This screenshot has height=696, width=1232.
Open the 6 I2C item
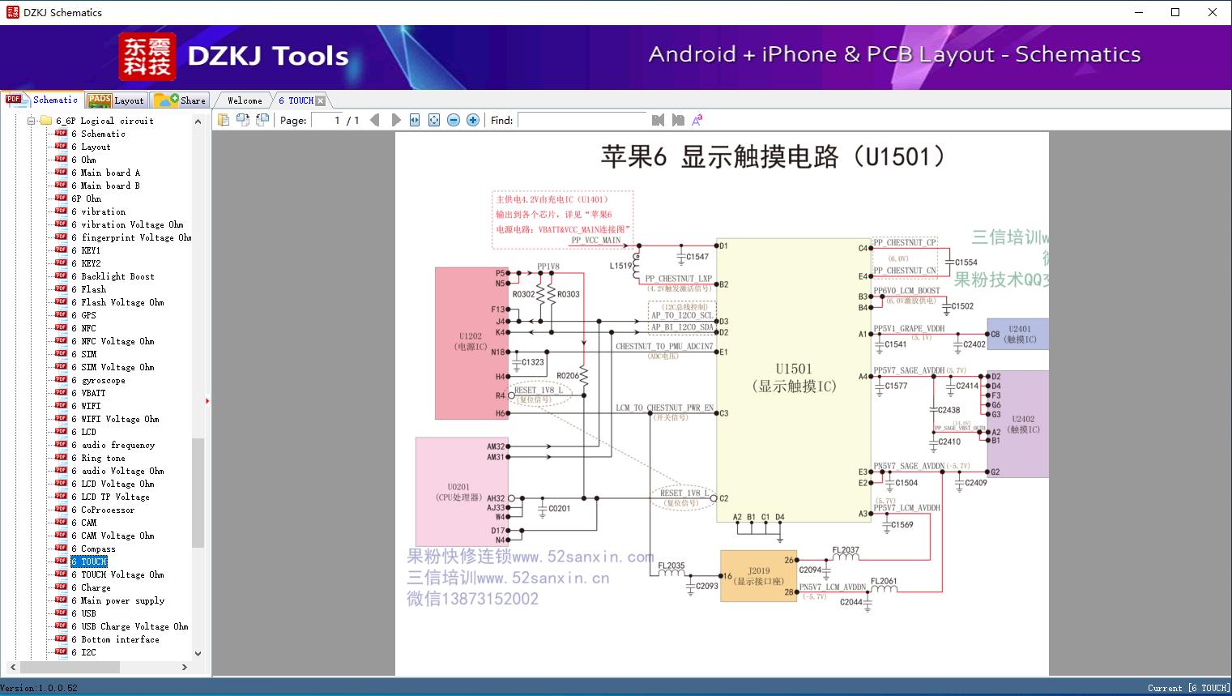(x=83, y=652)
